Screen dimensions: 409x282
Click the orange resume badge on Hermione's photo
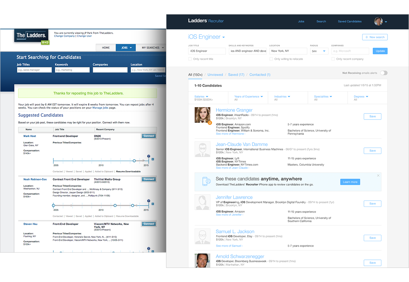(210, 123)
